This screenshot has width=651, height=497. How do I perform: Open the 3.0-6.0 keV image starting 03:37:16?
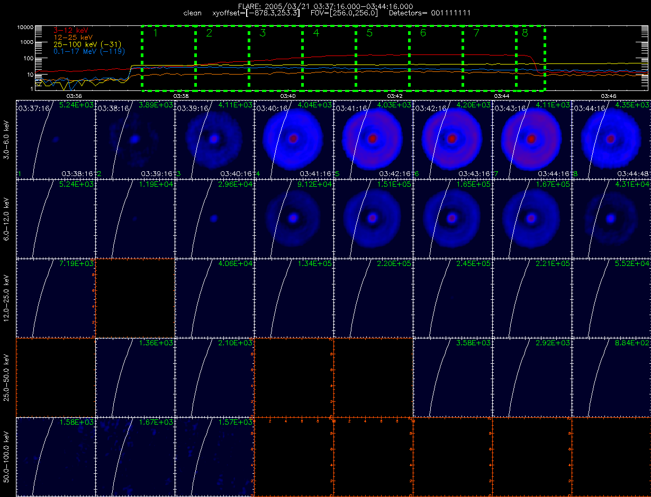(x=56, y=139)
